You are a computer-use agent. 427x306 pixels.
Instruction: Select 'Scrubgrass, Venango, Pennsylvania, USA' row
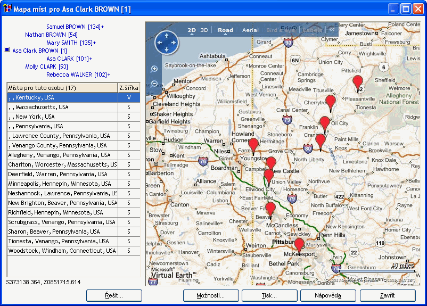[73, 222]
